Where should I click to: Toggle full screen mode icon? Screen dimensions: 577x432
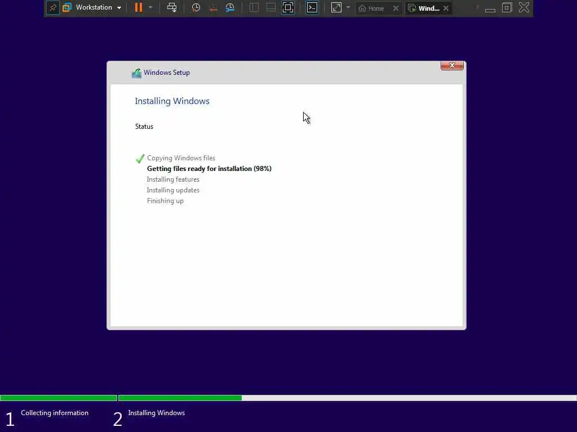click(288, 7)
